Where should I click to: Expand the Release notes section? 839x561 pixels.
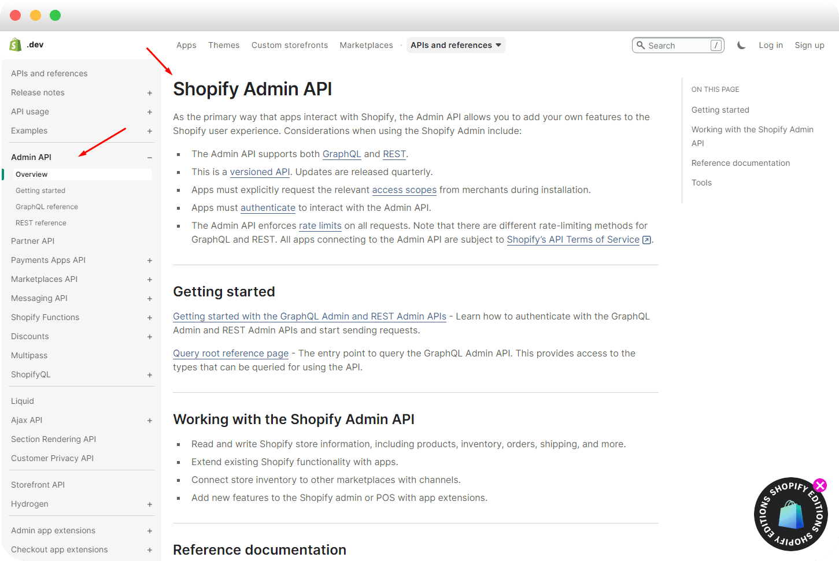tap(150, 92)
